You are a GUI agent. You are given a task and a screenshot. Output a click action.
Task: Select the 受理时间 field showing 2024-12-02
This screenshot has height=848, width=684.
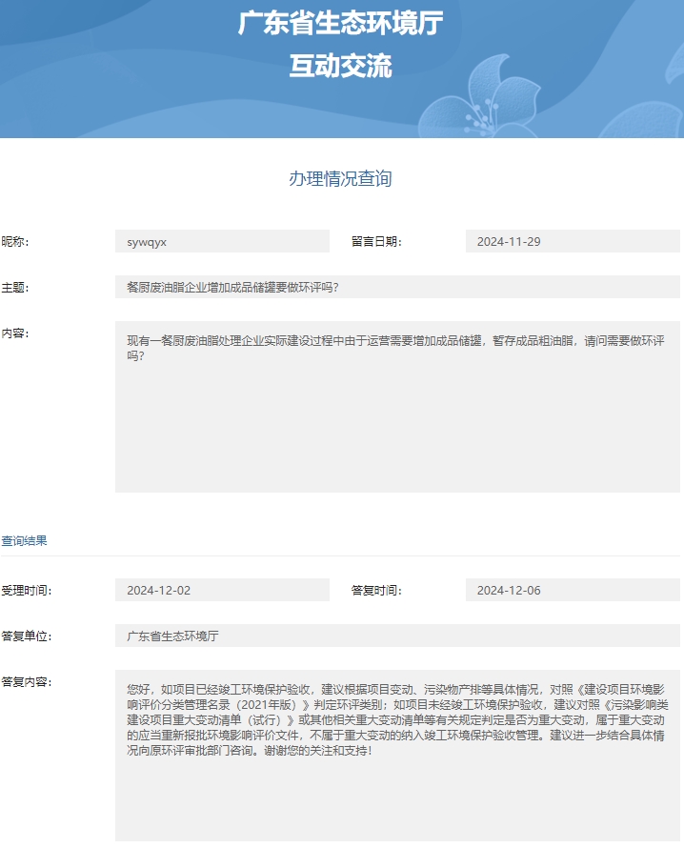point(222,591)
